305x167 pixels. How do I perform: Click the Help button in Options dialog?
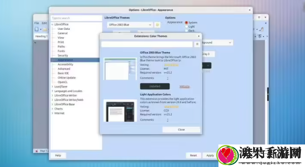(x=58, y=155)
